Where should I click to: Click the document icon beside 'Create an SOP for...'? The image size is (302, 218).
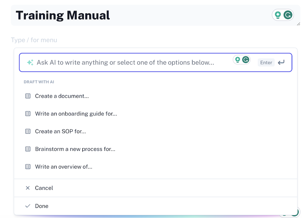coord(28,131)
